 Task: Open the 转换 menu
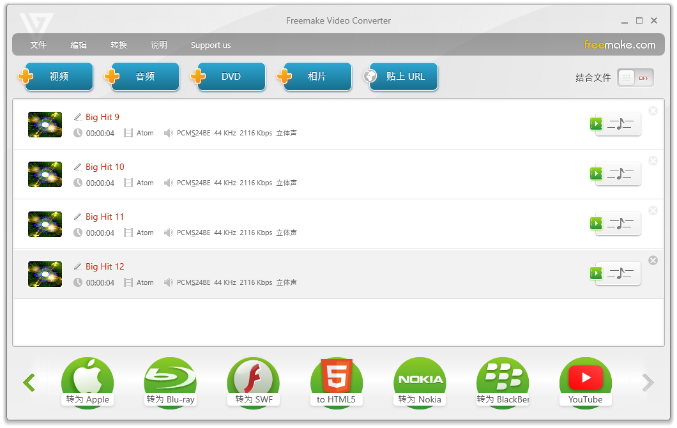119,45
